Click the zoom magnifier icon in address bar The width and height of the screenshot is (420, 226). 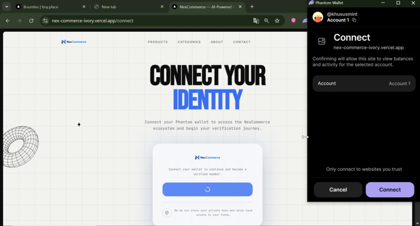click(x=266, y=21)
